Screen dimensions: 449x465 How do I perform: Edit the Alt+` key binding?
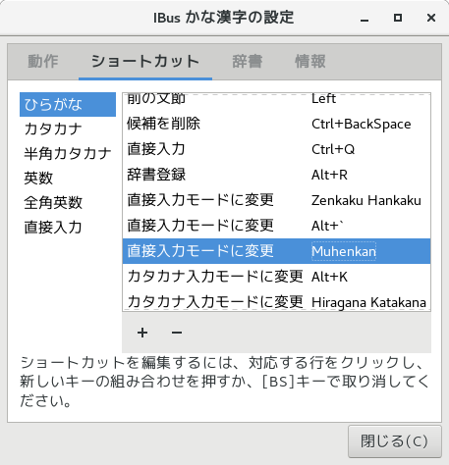click(x=328, y=226)
